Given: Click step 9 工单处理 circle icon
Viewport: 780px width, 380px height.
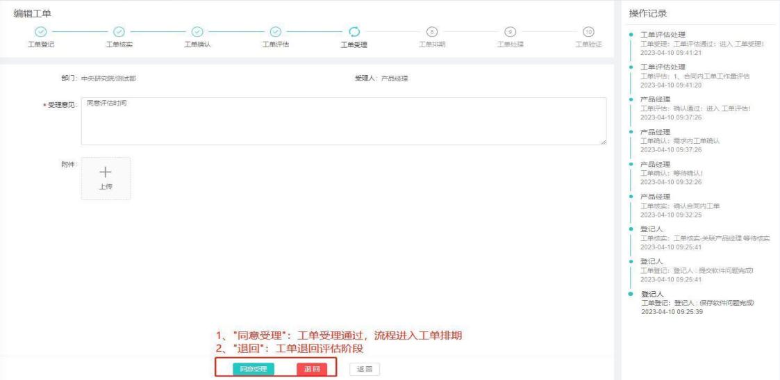Looking at the screenshot, I should coord(511,31).
